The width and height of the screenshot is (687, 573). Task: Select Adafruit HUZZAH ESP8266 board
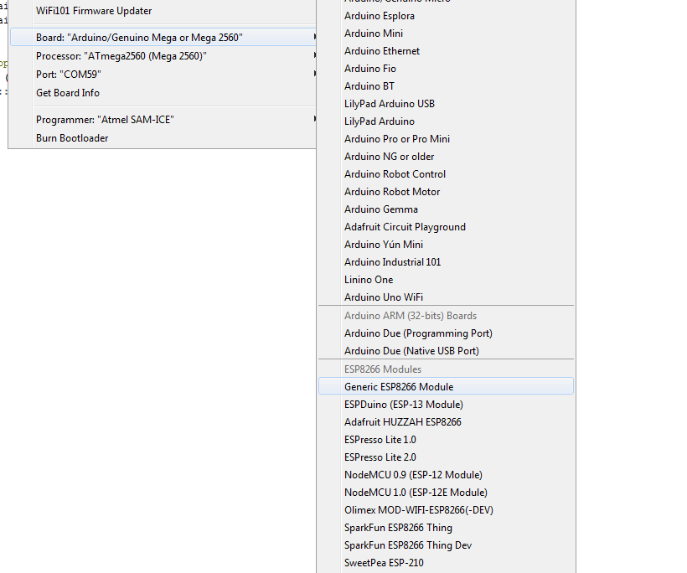[x=446, y=422]
